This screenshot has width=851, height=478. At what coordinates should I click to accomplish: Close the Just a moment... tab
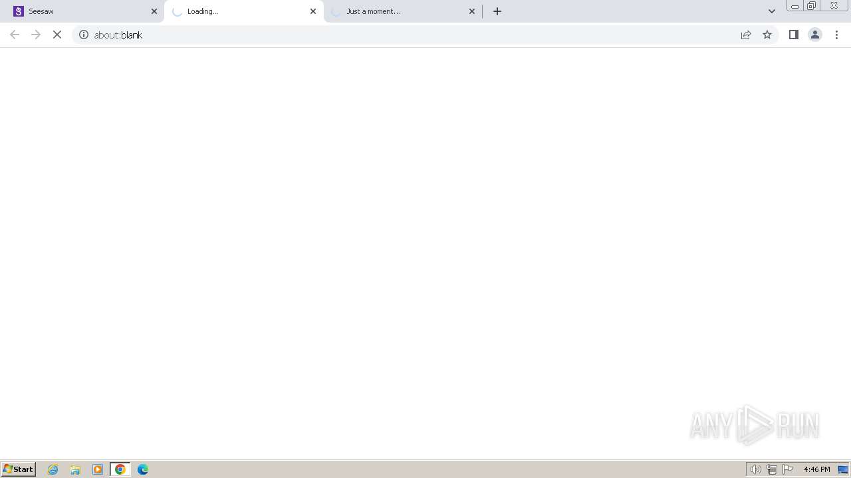[472, 11]
